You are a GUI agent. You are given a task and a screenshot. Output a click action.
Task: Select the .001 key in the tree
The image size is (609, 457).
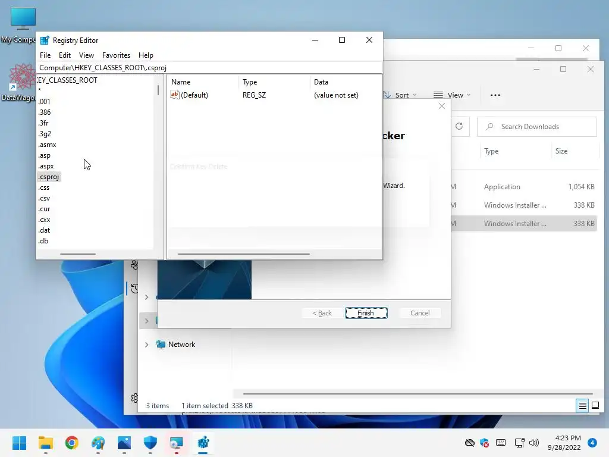[x=44, y=101]
